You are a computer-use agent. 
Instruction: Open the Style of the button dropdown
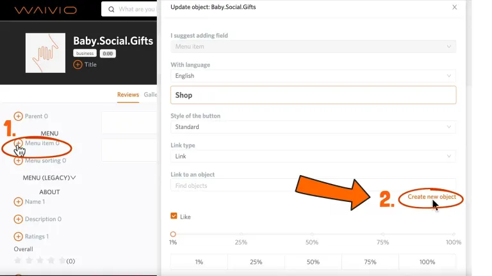pyautogui.click(x=313, y=126)
